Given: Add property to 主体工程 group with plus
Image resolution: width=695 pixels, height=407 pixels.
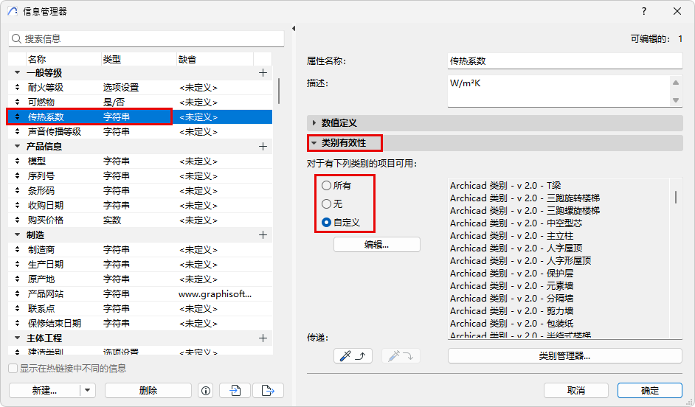Looking at the screenshot, I should [263, 338].
